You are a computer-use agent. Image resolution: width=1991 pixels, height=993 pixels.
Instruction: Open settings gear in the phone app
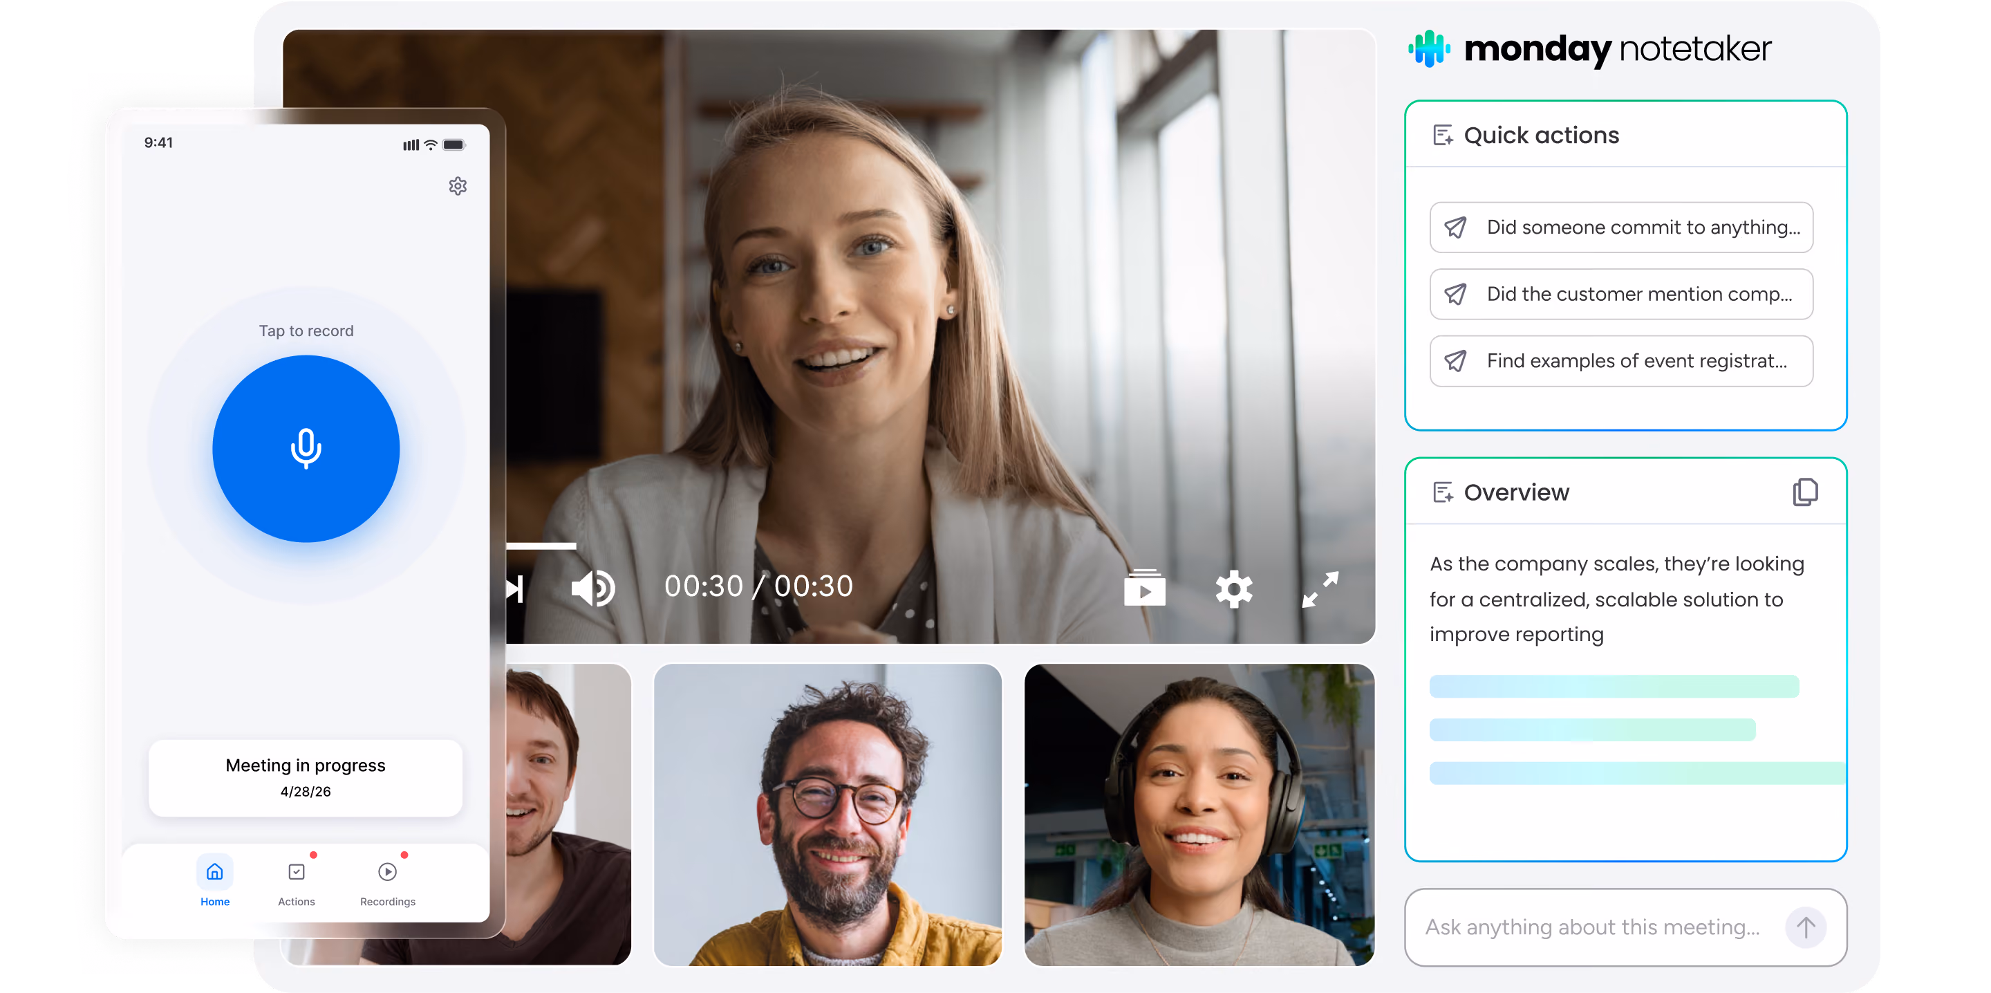point(458,187)
